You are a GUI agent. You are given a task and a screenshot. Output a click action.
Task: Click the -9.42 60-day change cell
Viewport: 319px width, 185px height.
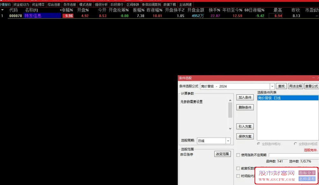coord(259,16)
